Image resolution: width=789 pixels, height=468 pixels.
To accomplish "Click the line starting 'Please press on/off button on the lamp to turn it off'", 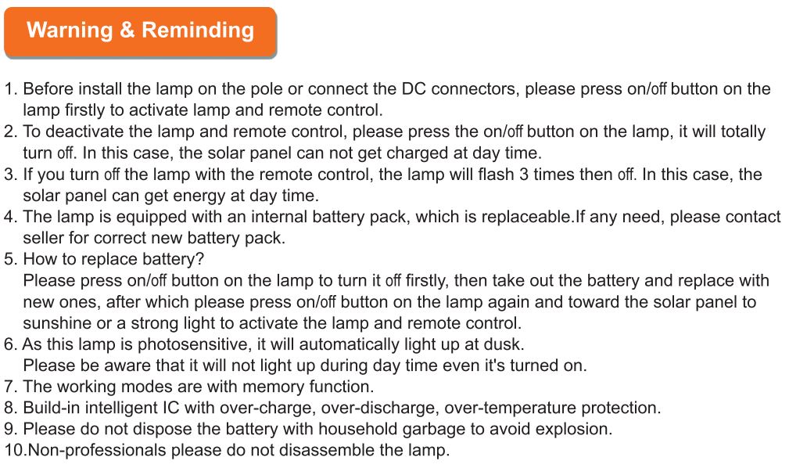I will [x=395, y=280].
